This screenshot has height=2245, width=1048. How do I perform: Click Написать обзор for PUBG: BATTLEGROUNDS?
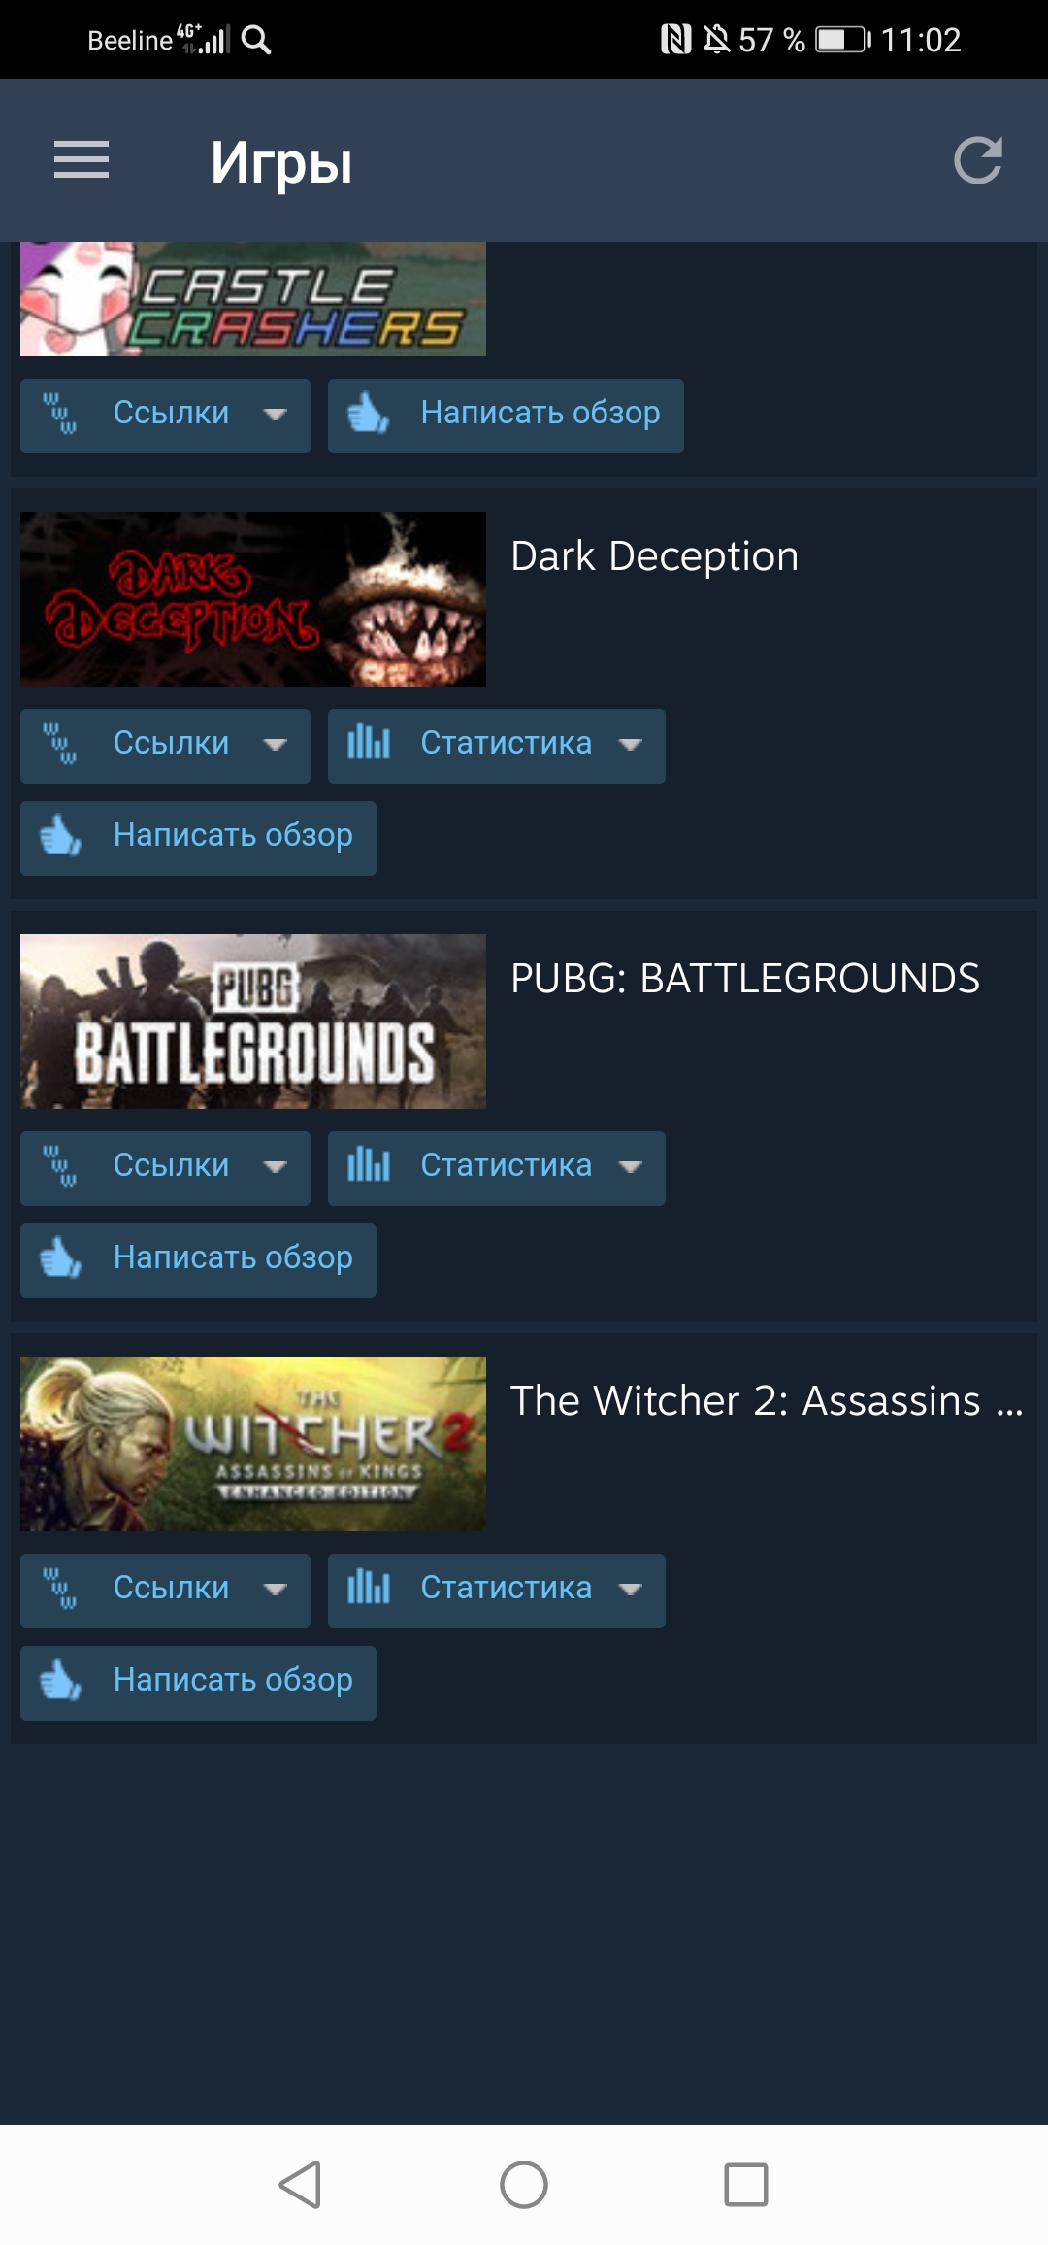198,1260
